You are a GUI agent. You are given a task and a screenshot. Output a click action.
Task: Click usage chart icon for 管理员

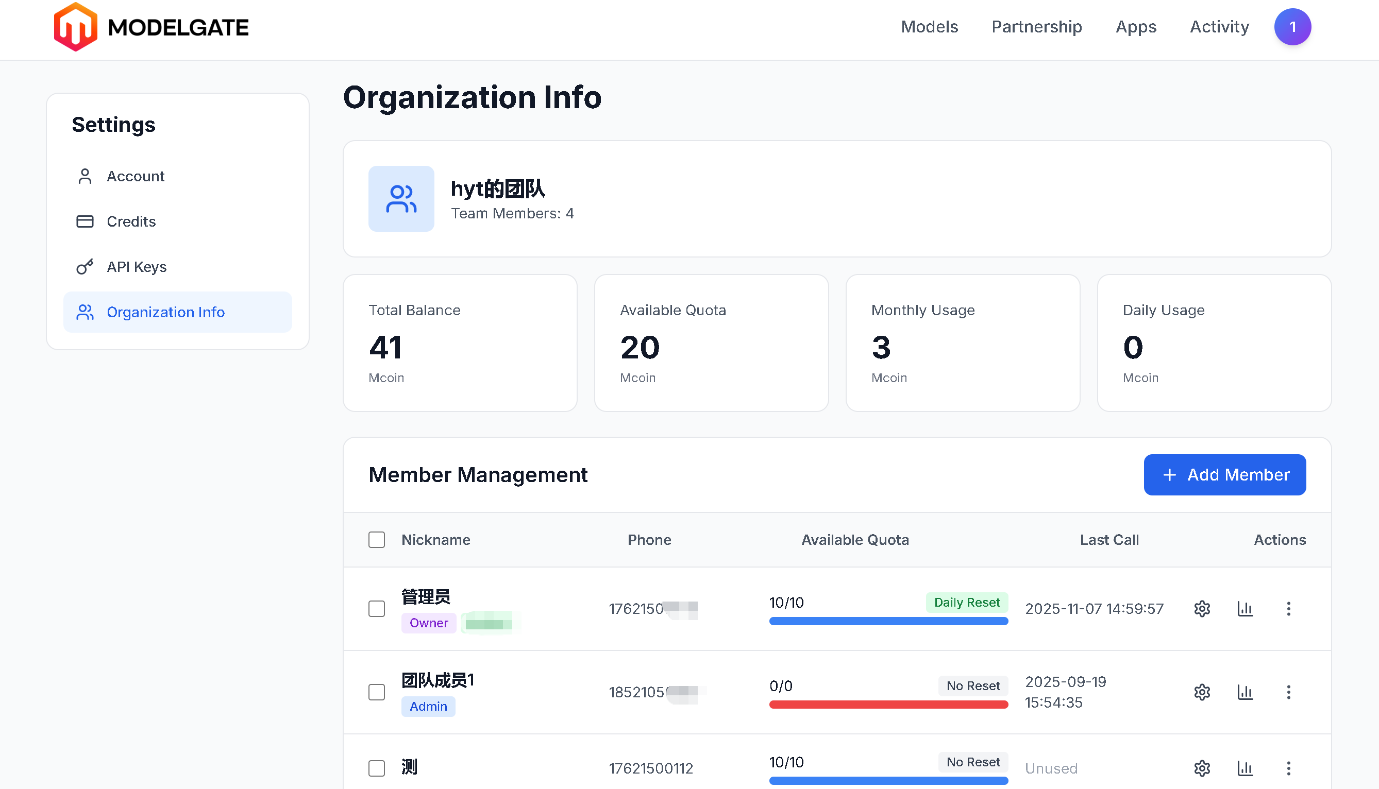1245,609
